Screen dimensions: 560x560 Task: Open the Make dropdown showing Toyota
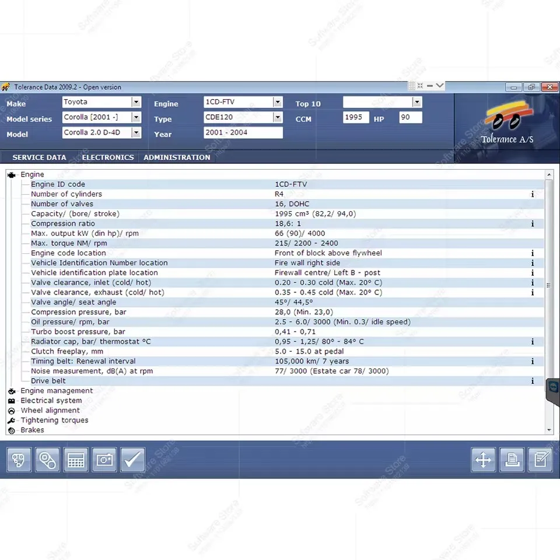135,101
